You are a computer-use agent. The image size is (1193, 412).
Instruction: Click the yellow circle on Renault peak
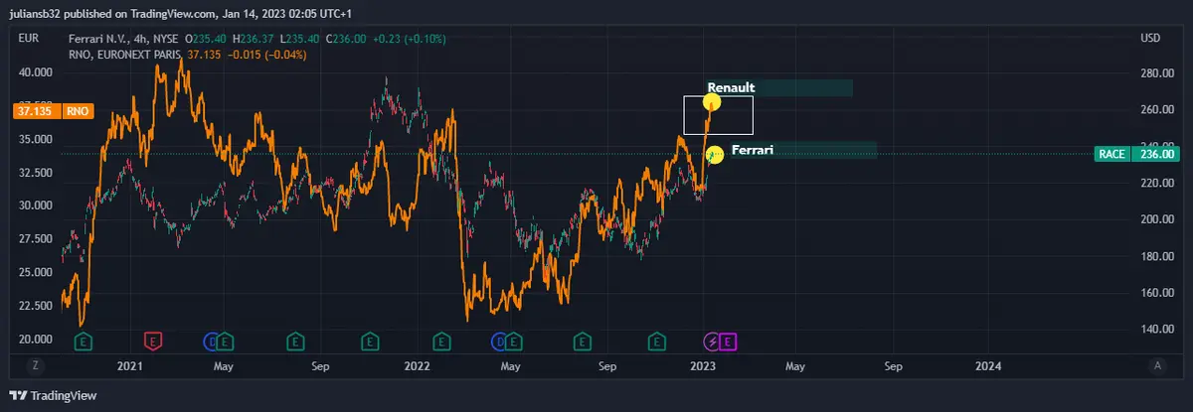[712, 101]
